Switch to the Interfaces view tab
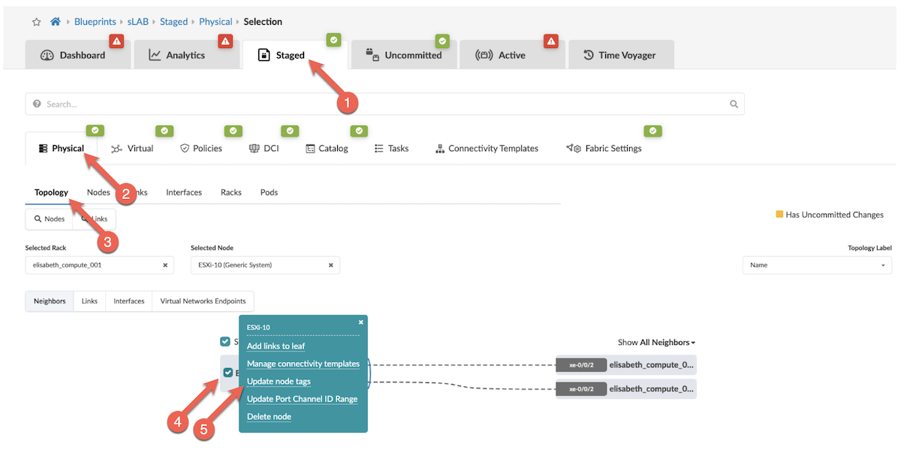This screenshot has width=901, height=450. coord(184,192)
